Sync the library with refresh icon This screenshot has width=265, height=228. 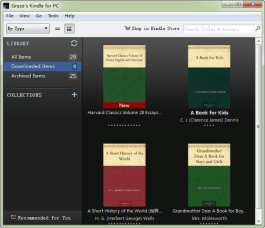tap(74, 44)
